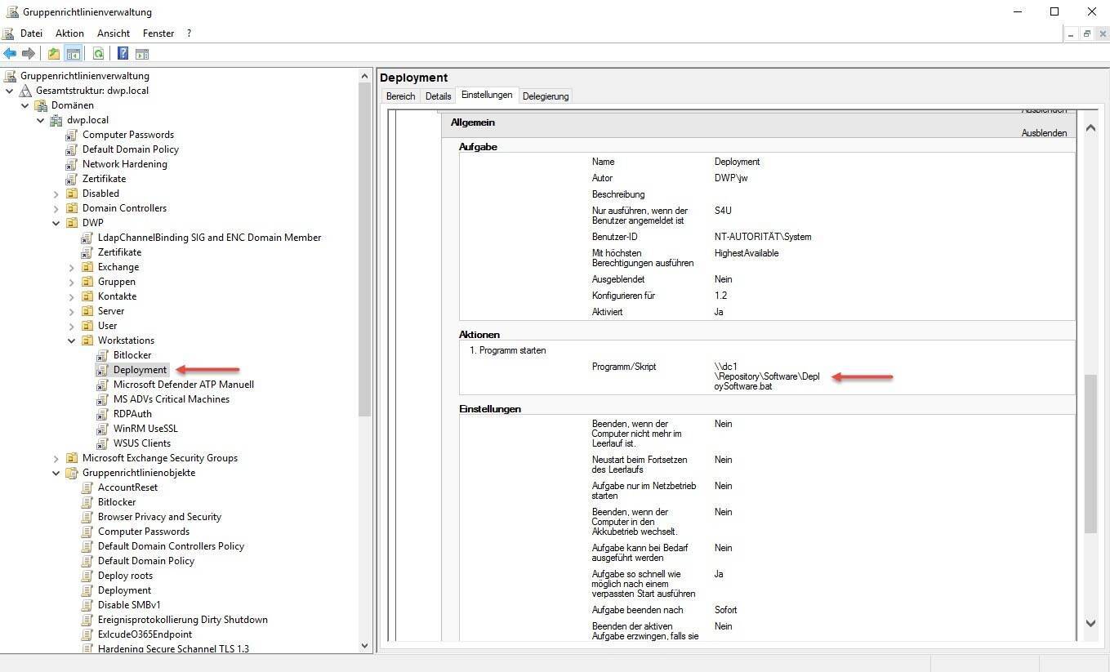The image size is (1110, 672).
Task: Click the Refresh toolbar icon
Action: (x=98, y=54)
